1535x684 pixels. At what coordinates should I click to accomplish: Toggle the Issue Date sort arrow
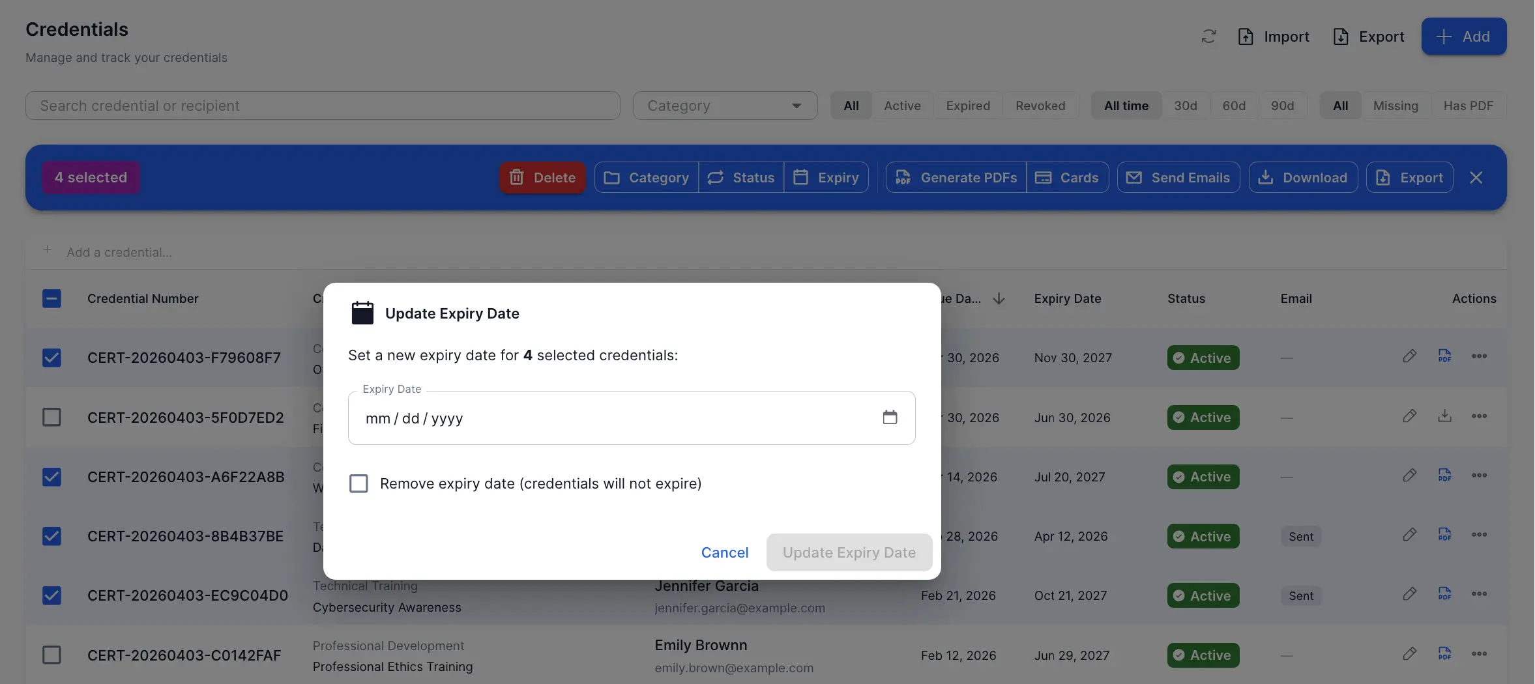pyautogui.click(x=999, y=298)
